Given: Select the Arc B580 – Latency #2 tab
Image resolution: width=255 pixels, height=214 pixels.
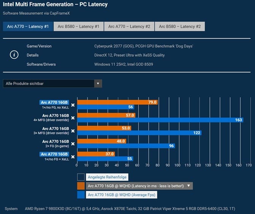Looking at the screenshot, I should (x=180, y=26).
